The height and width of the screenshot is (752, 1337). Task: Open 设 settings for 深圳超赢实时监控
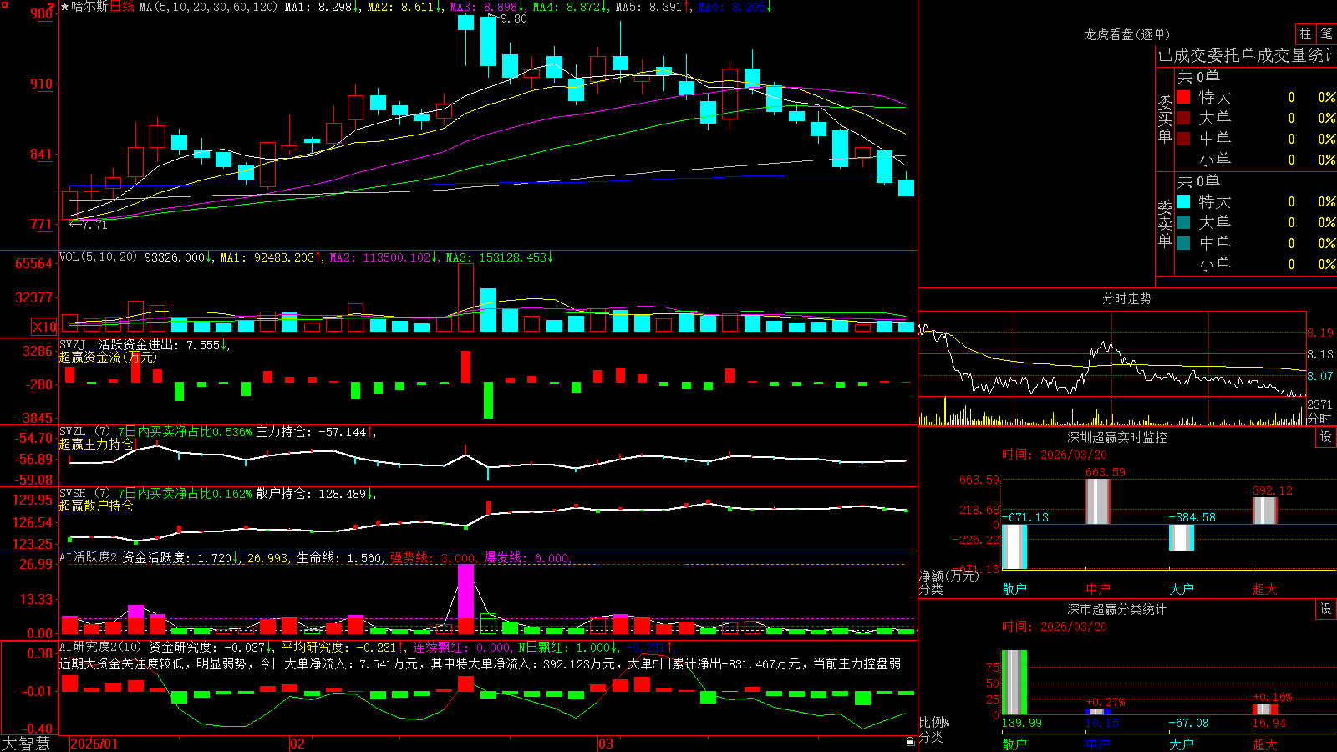[1326, 437]
